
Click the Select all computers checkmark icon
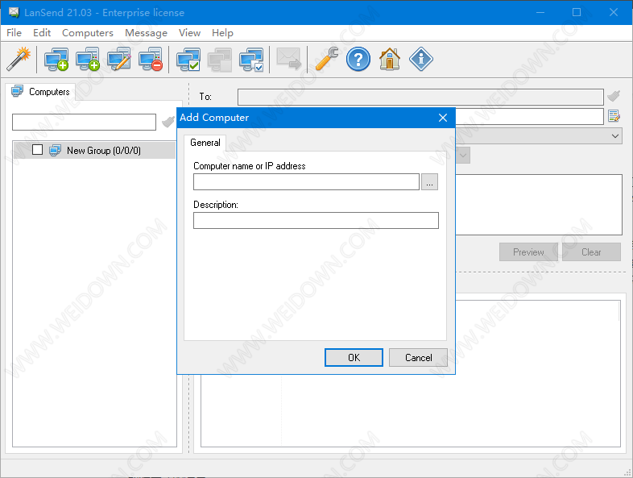188,59
